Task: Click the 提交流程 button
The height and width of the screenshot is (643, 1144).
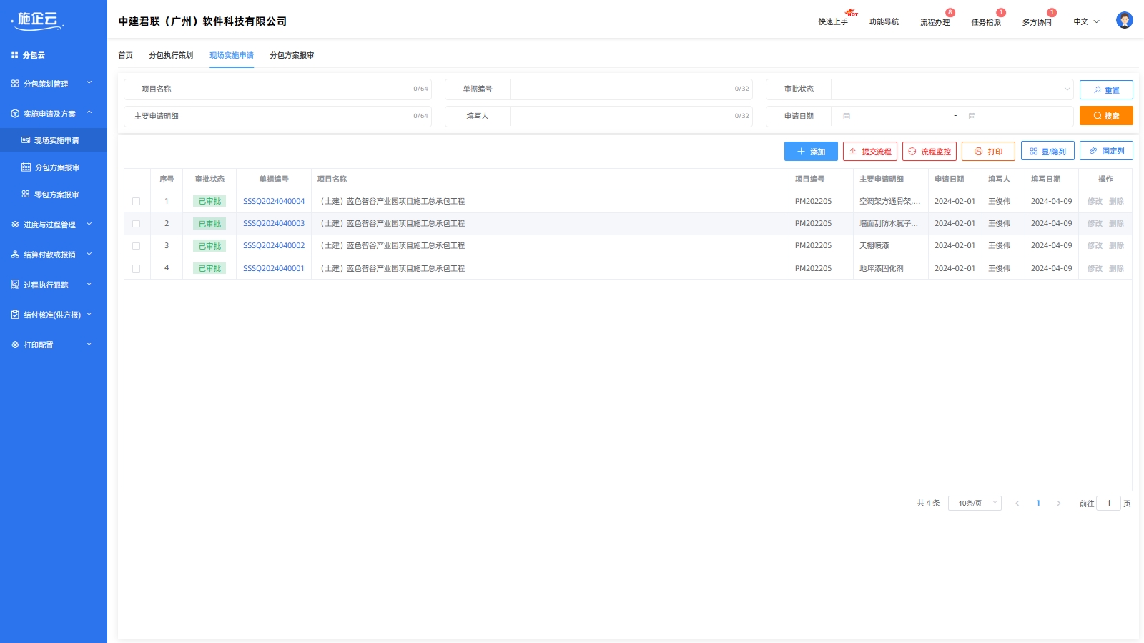Action: [870, 152]
